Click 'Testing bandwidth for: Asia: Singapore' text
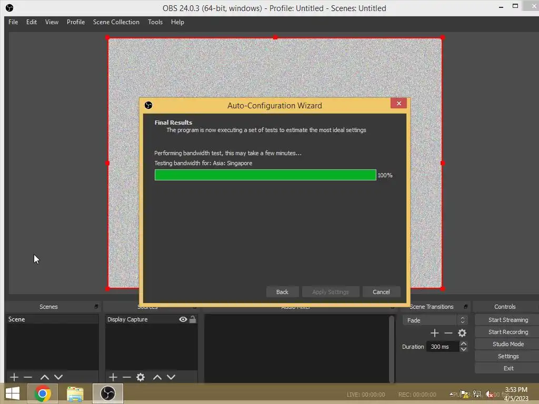 pyautogui.click(x=203, y=163)
